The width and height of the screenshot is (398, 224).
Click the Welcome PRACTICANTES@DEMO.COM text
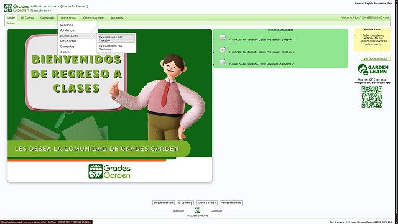[x=365, y=18]
